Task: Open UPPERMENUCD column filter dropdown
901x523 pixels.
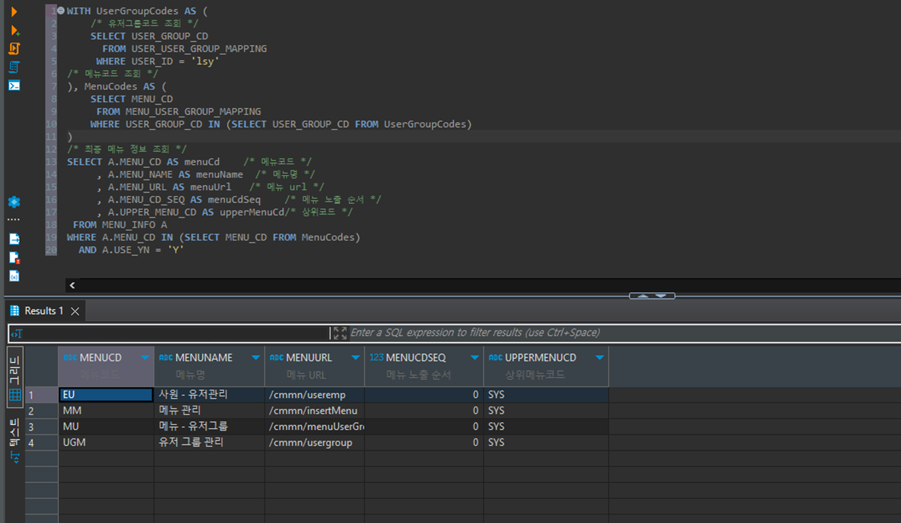Action: [x=600, y=358]
